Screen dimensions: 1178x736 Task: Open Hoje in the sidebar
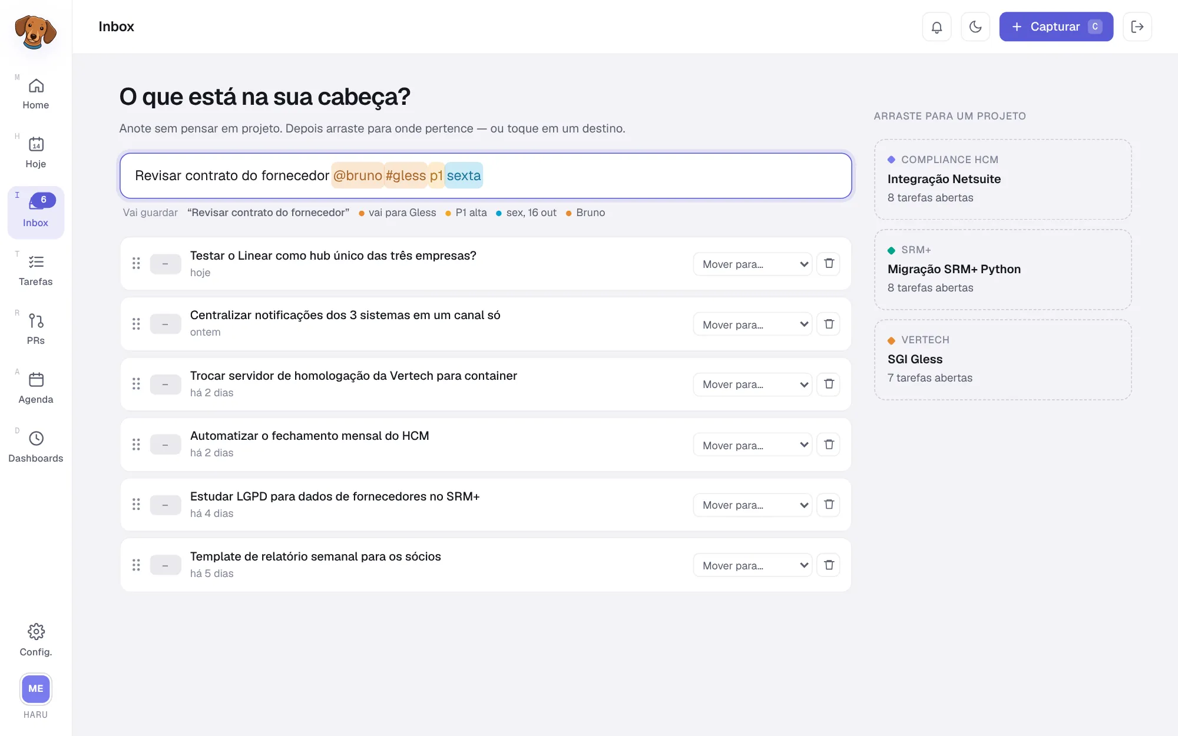(x=36, y=153)
